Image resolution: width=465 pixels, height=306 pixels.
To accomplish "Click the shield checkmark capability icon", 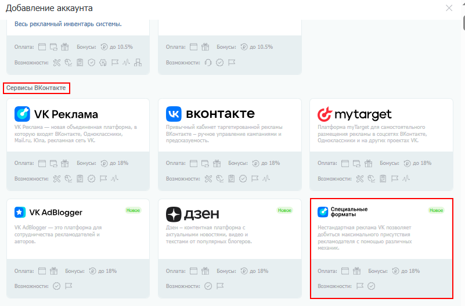I will click(x=91, y=63).
